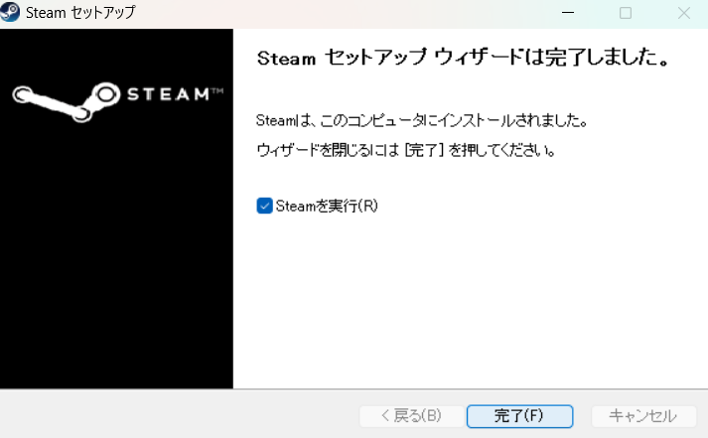Screen dimensions: 708x438
Task: Click the Steam セットアップ title bar text
Action: (80, 13)
